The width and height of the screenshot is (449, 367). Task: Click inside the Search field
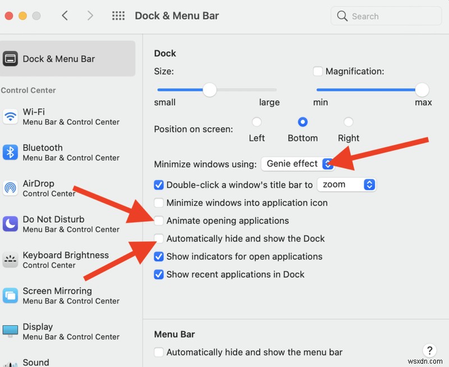click(x=387, y=16)
